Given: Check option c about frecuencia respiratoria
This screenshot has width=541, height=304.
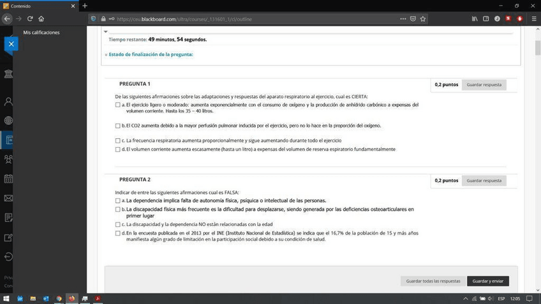Looking at the screenshot, I should click(x=117, y=141).
